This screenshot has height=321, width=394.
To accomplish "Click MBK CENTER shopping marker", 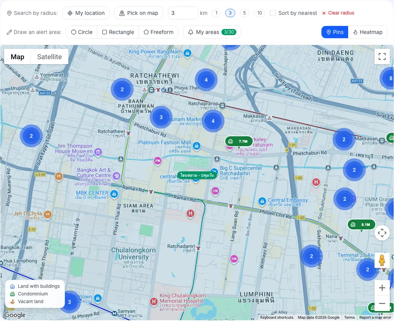I will [114, 194].
